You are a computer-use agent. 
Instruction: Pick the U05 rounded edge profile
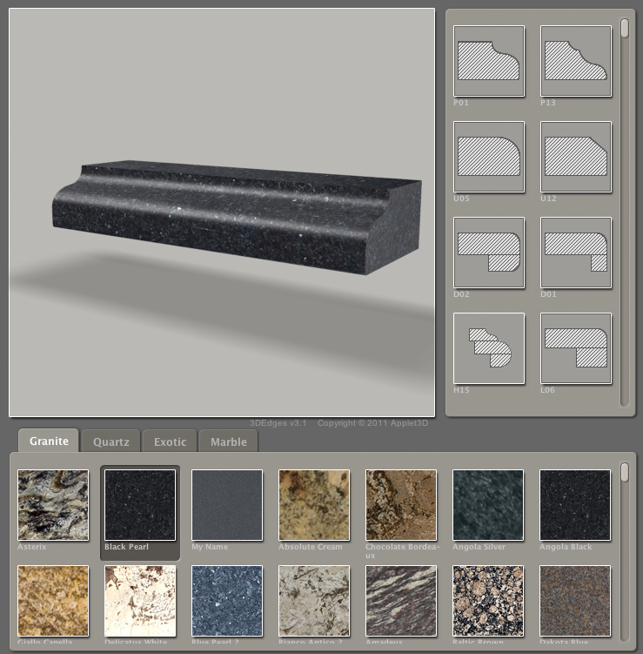[x=489, y=157]
